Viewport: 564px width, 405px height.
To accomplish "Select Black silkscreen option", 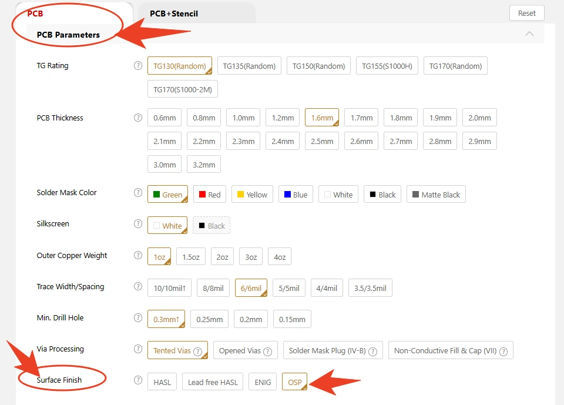I will 211,226.
